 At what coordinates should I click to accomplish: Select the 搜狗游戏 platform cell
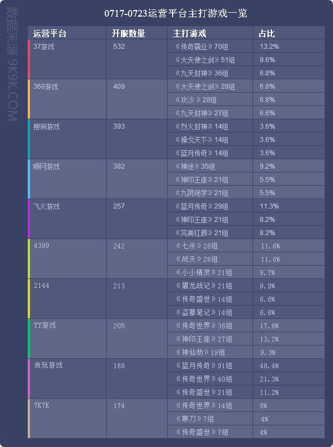click(x=46, y=126)
